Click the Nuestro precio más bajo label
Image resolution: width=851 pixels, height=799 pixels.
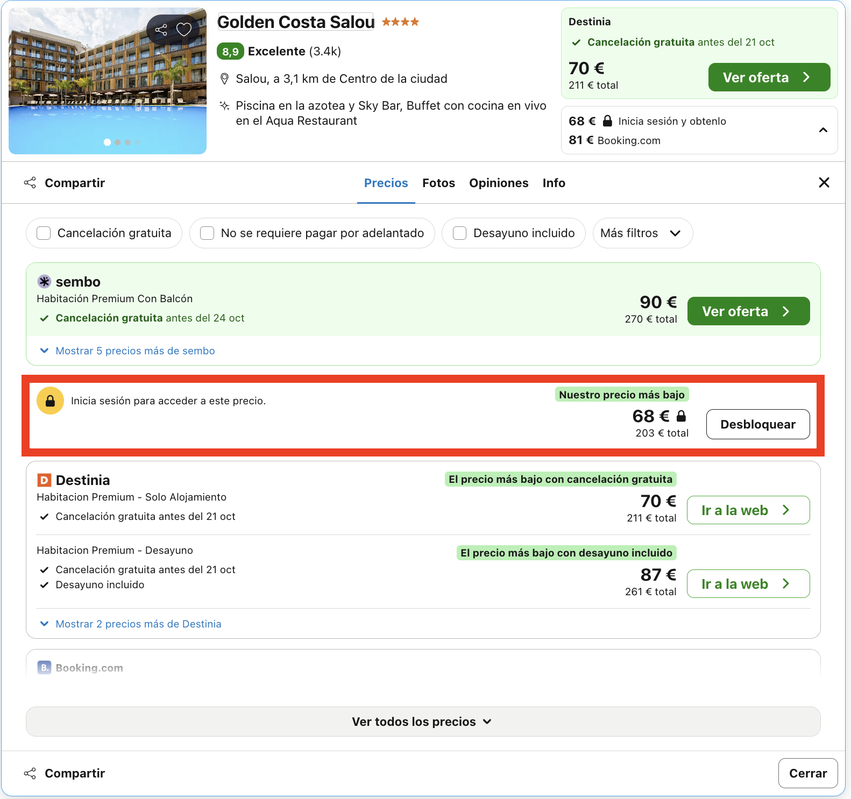[x=621, y=395]
